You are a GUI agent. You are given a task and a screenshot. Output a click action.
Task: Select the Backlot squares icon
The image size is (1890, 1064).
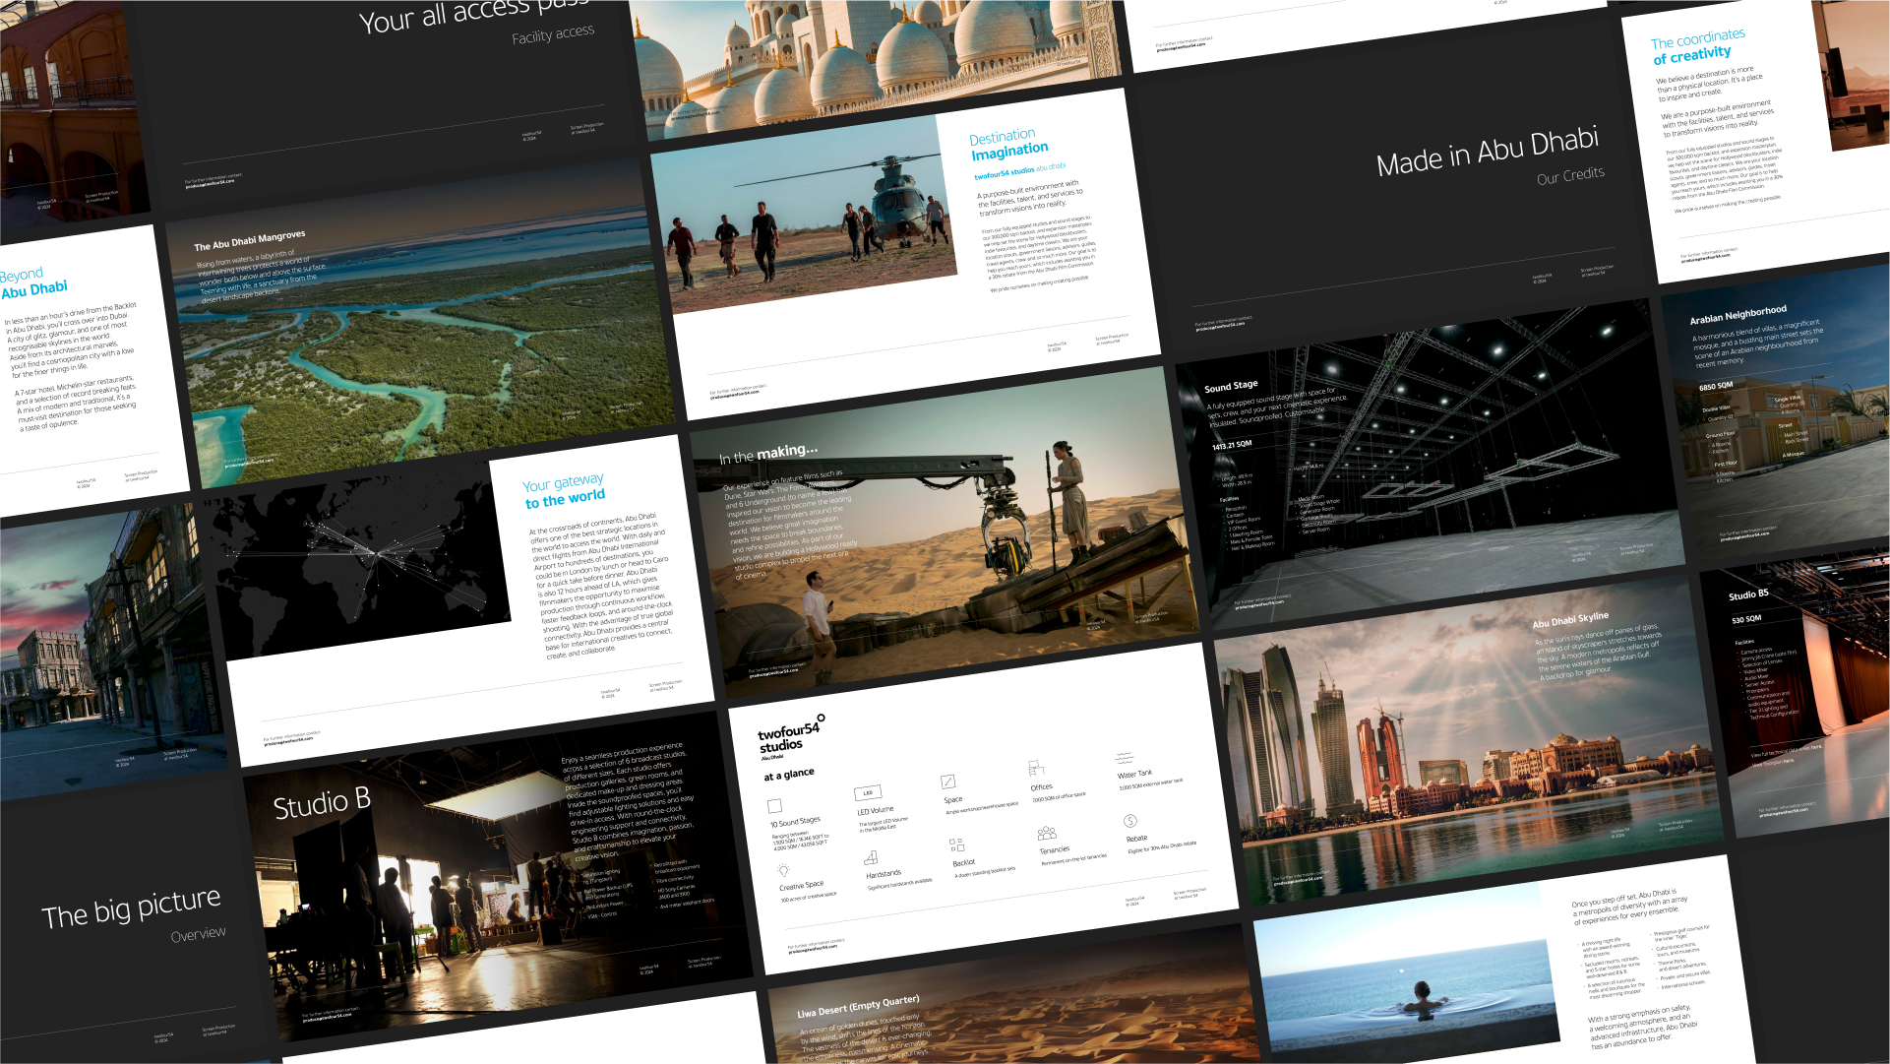pyautogui.click(x=956, y=845)
